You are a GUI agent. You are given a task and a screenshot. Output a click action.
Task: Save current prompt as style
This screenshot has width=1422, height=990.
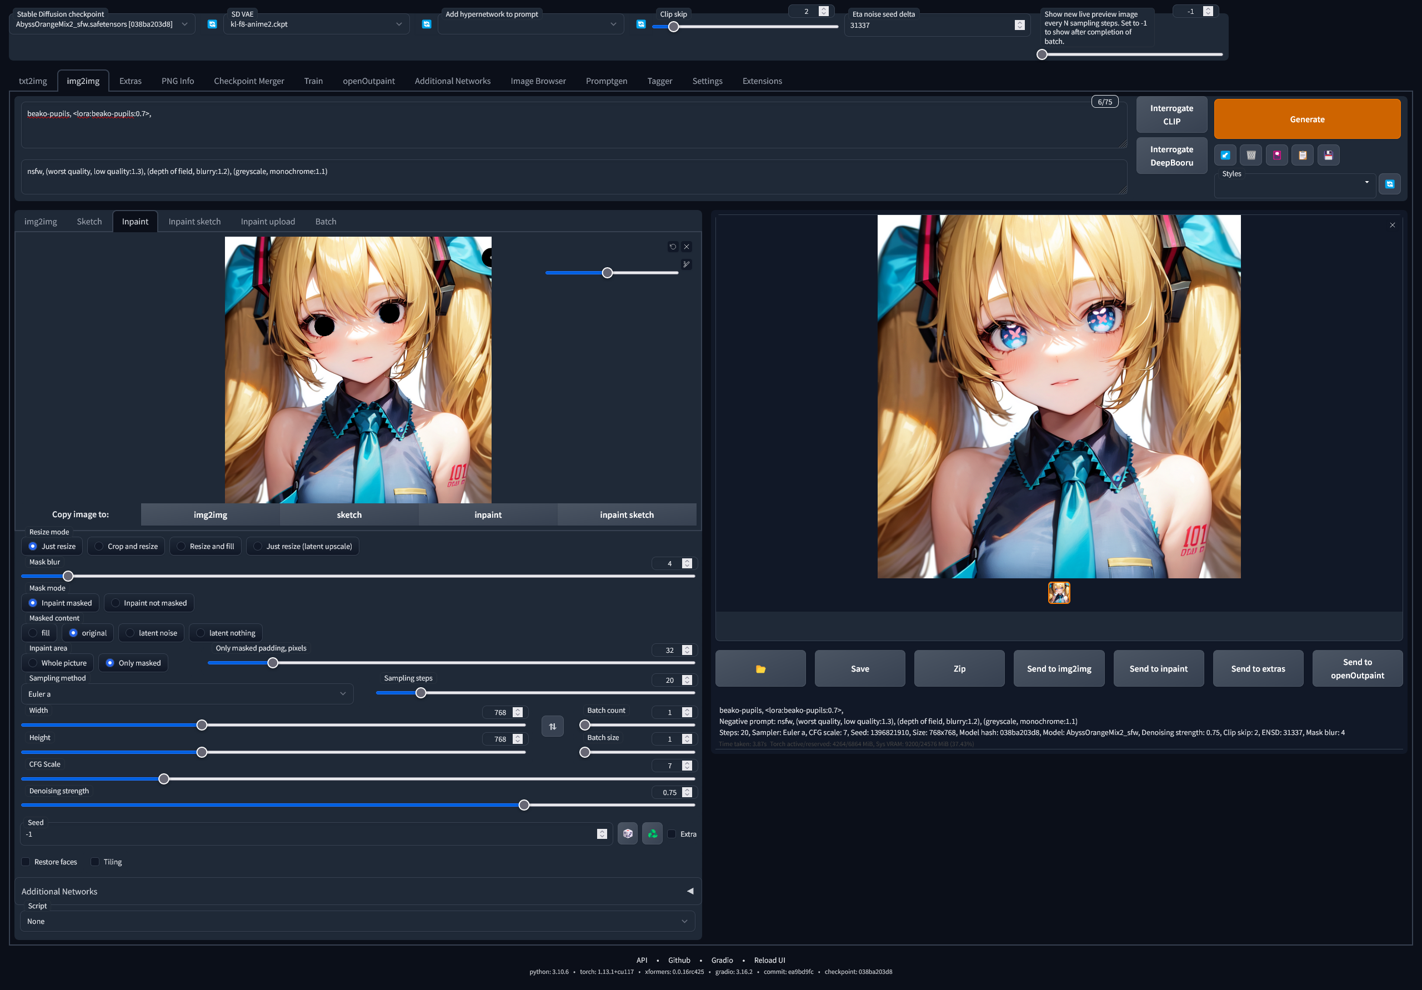(x=1329, y=155)
